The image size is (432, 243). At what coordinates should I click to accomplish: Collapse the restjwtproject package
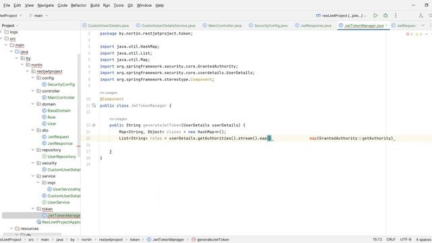(27, 72)
